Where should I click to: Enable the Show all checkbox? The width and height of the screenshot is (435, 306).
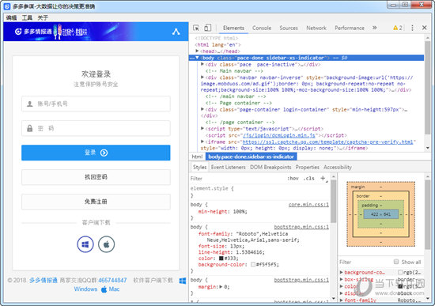(396, 262)
